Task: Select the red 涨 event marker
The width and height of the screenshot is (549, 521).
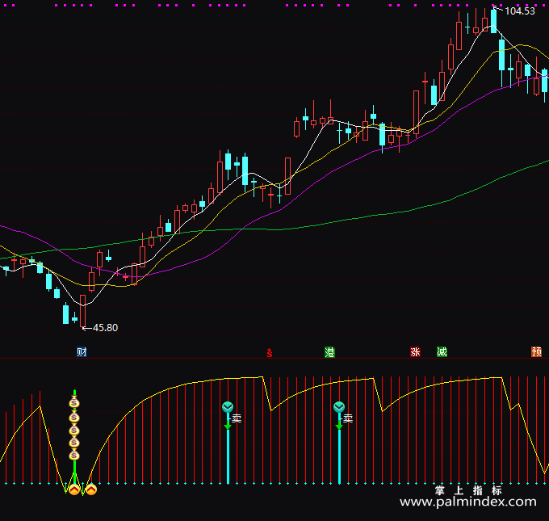Action: 415,351
